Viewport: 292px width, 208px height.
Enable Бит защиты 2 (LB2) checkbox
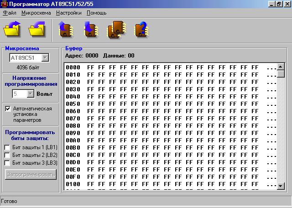pyautogui.click(x=8, y=155)
